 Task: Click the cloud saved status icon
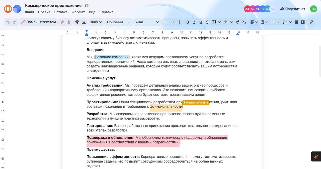click(x=87, y=6)
